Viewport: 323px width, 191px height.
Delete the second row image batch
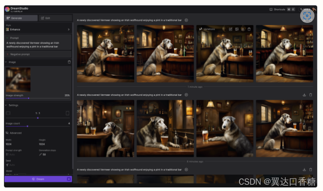[310, 95]
